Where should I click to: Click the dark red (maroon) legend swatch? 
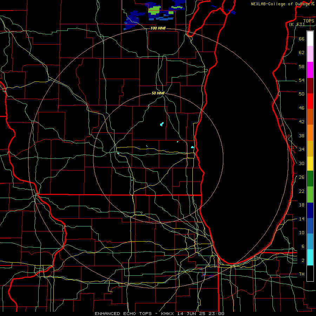coord(310,86)
